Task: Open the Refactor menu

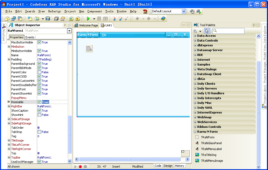Action: (x=55, y=11)
